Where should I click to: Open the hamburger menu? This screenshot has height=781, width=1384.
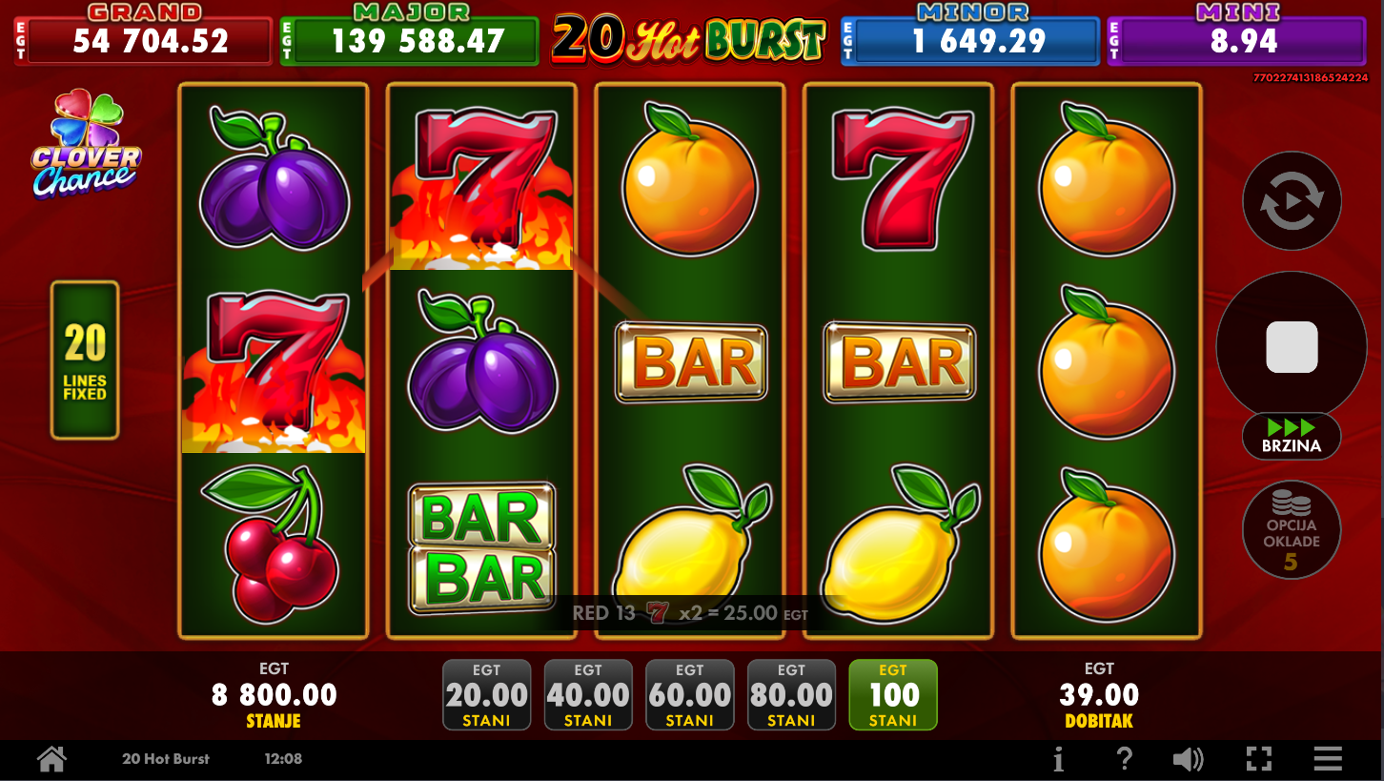tap(1328, 759)
